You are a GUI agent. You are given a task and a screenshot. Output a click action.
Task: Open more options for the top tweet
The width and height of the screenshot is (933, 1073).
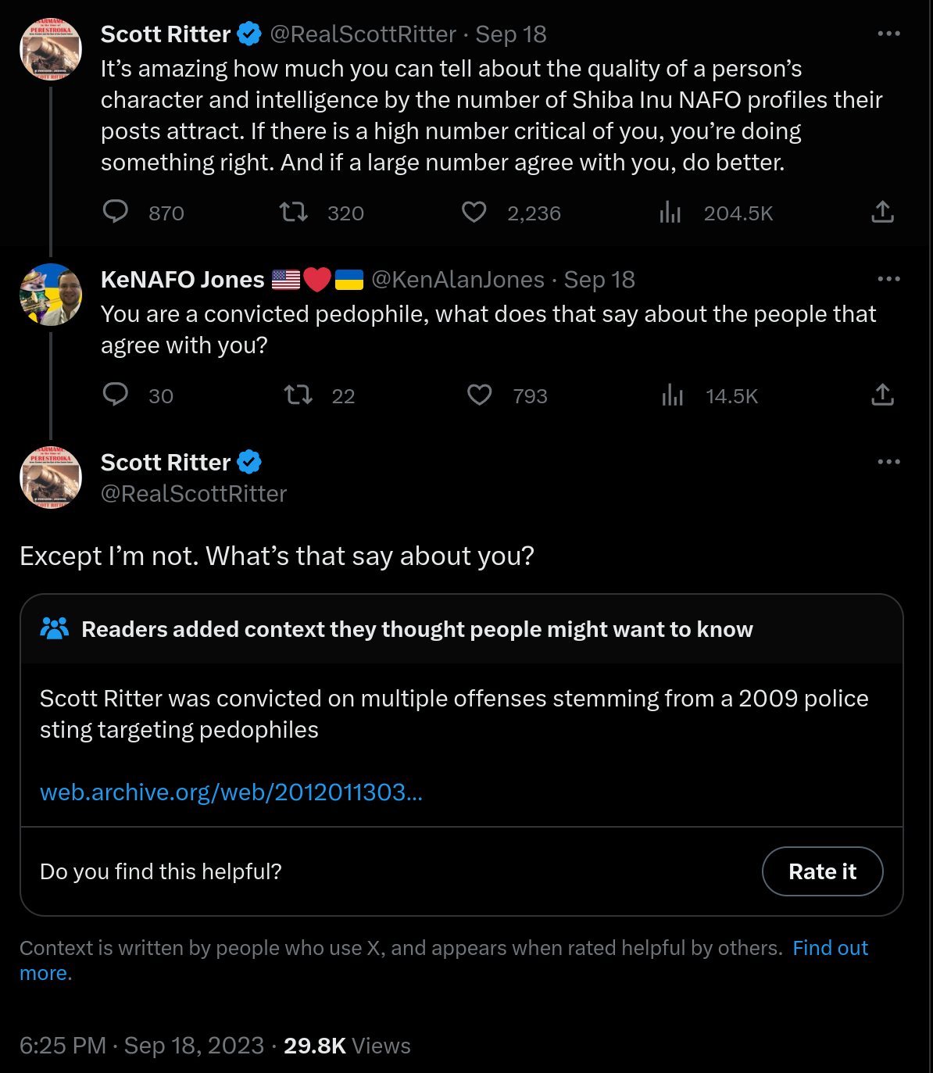pyautogui.click(x=888, y=34)
